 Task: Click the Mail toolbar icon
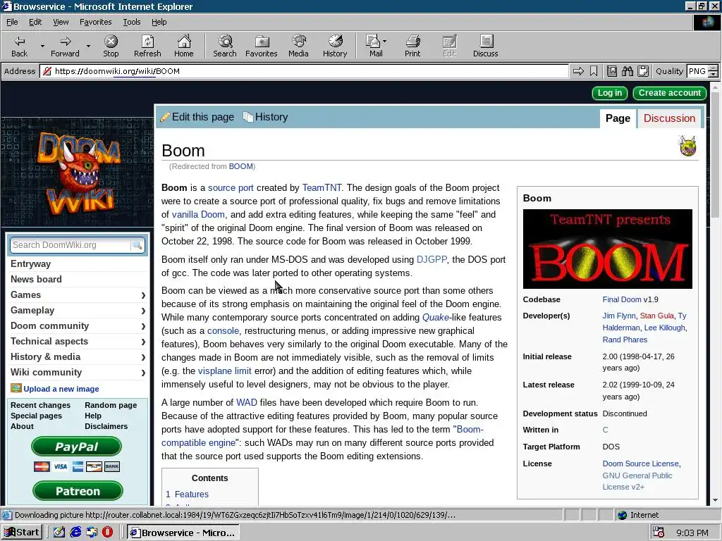[x=374, y=46]
